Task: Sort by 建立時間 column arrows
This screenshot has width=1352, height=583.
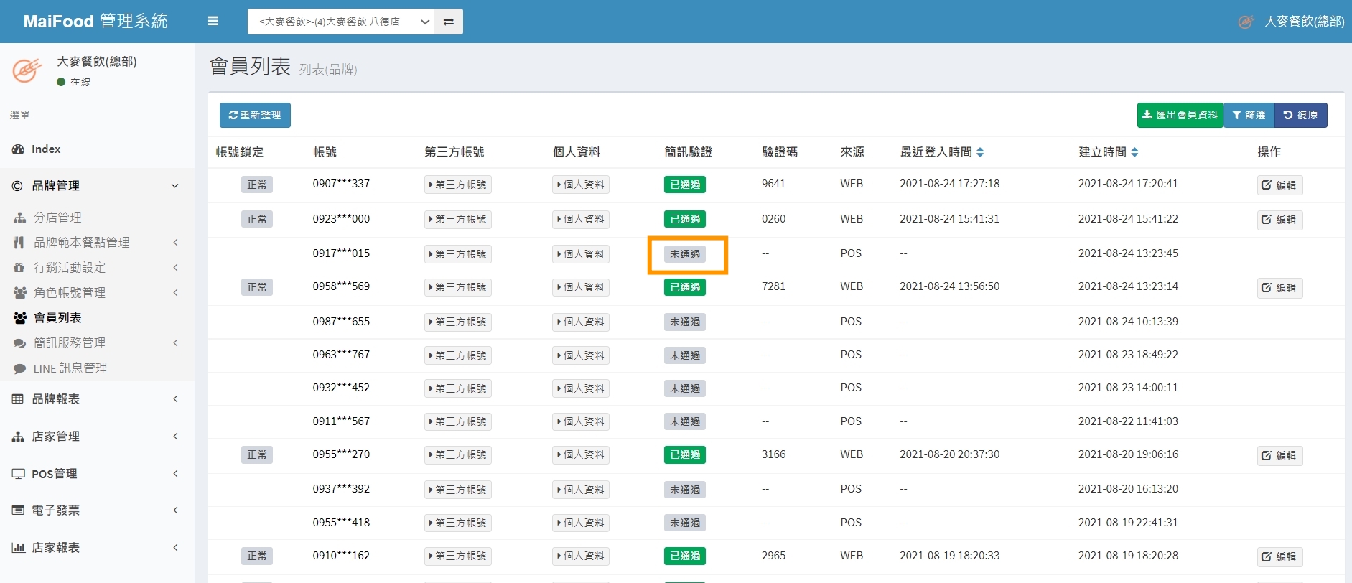Action: [1134, 152]
